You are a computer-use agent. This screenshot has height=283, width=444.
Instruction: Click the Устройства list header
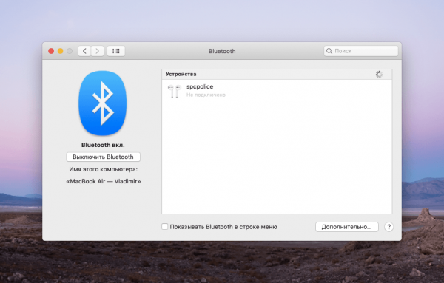(277, 74)
